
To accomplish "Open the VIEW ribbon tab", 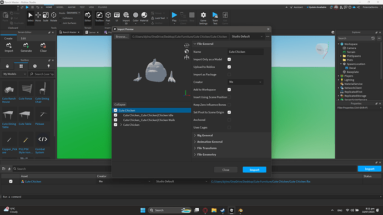I will click(x=91, y=7).
